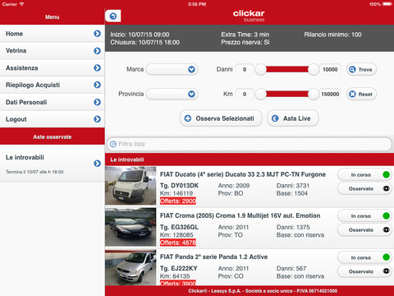Click the arrow icon next to Le introvabili
394x296 pixels.
97,164
